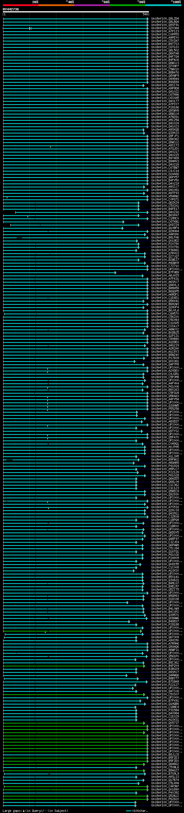Viewport: 184px width, 813px height.
Task: Open hit UniRef100_C1E6E1
Action: [165, 298]
